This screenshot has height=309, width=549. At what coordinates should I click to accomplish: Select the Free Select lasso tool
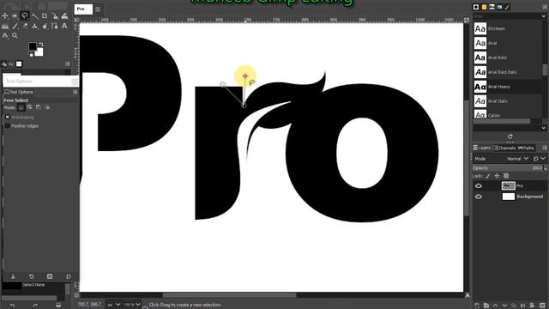click(x=25, y=15)
